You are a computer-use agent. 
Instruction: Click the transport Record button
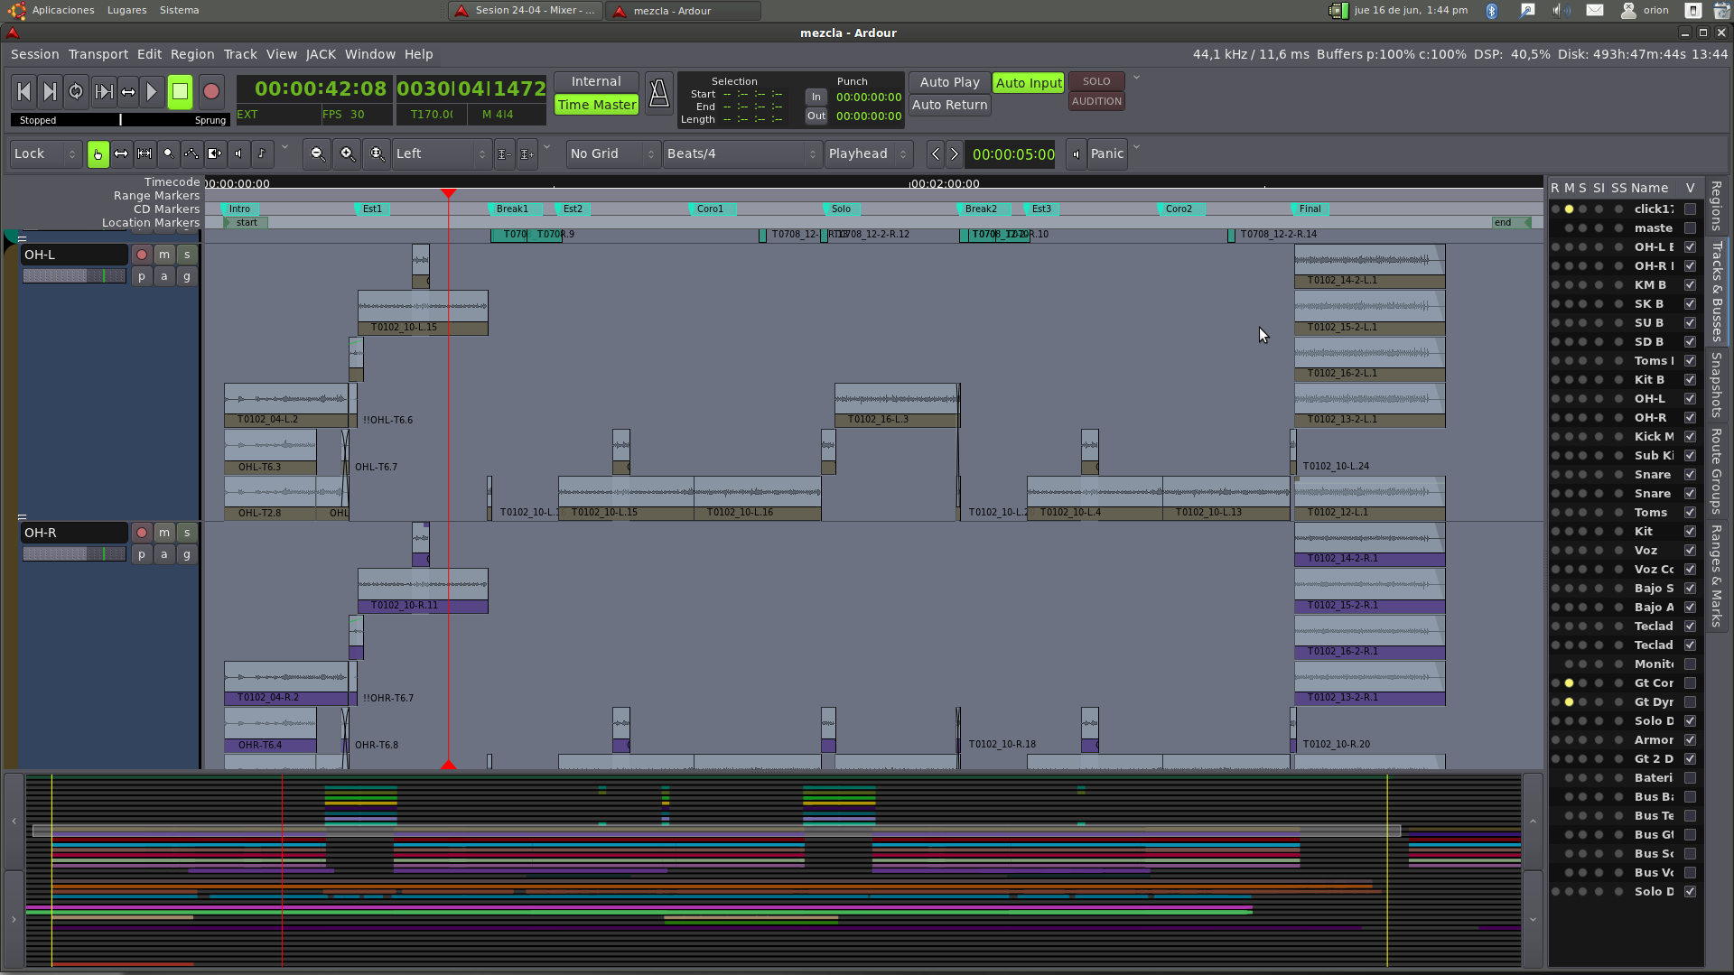[x=210, y=91]
